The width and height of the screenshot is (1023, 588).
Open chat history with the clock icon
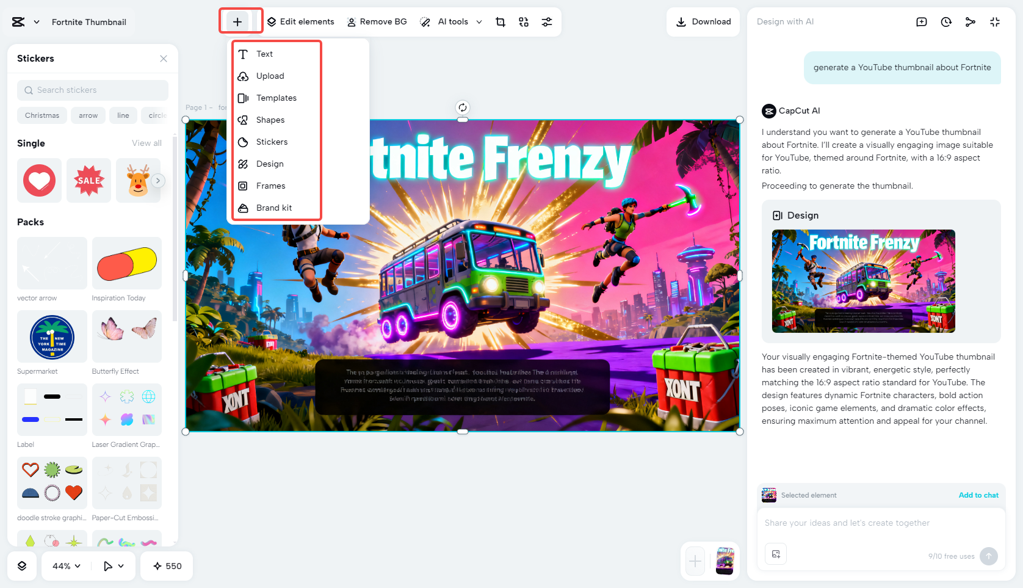tap(946, 21)
